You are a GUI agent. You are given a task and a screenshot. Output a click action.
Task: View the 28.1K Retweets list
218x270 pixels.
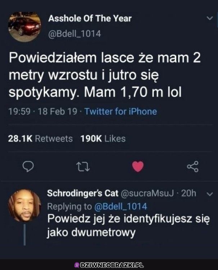(40, 139)
